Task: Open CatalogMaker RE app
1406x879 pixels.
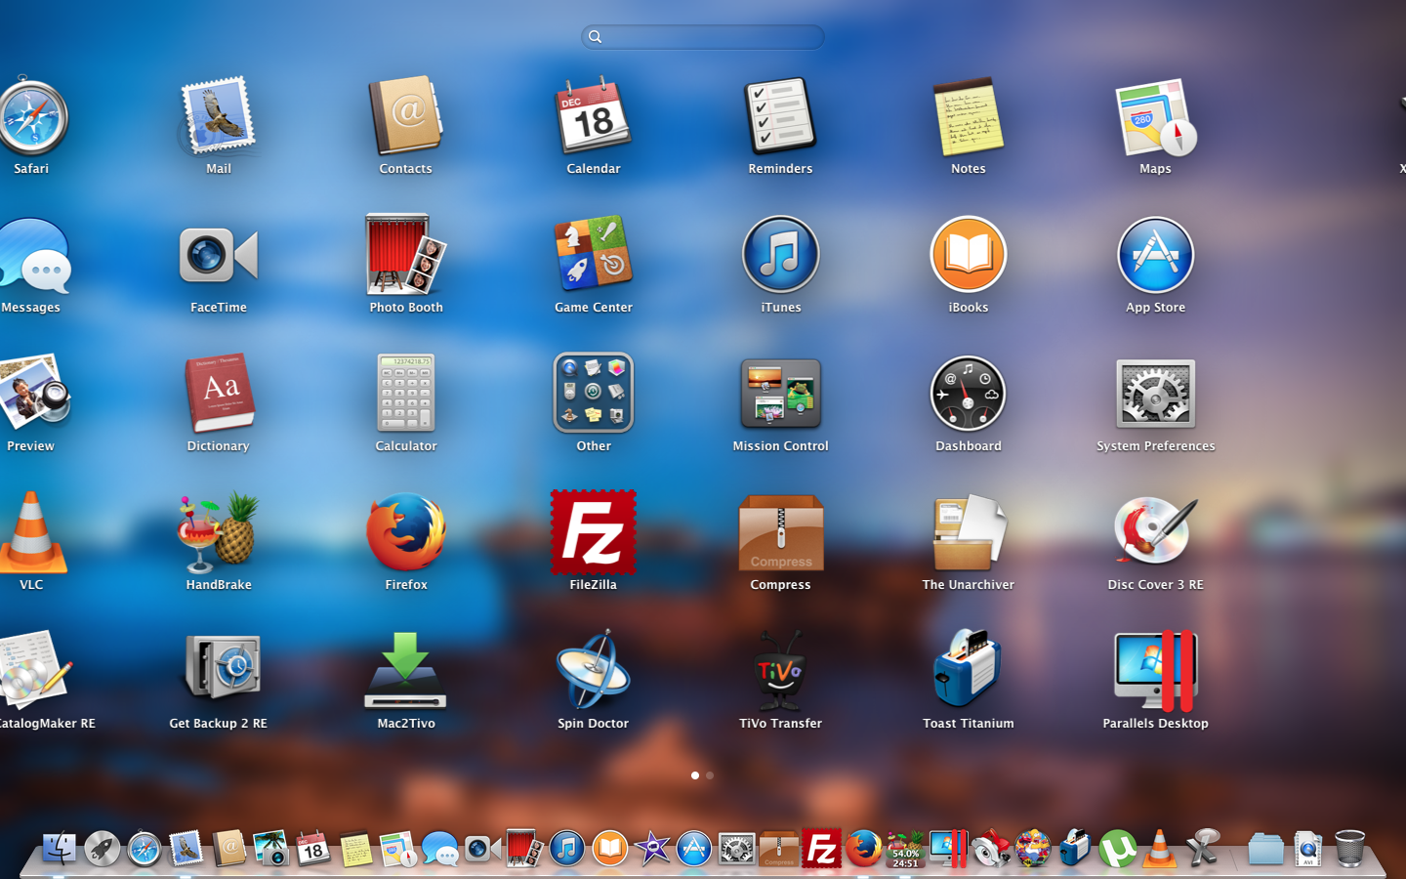Action: pyautogui.click(x=35, y=670)
